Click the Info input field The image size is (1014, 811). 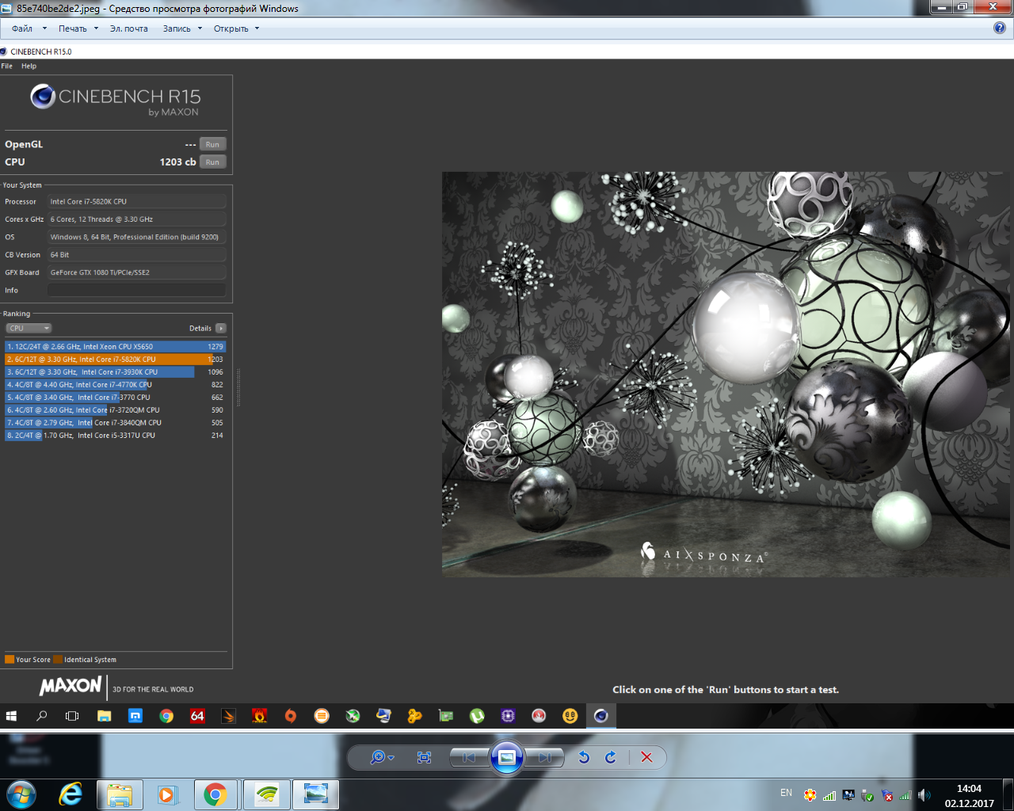point(136,291)
